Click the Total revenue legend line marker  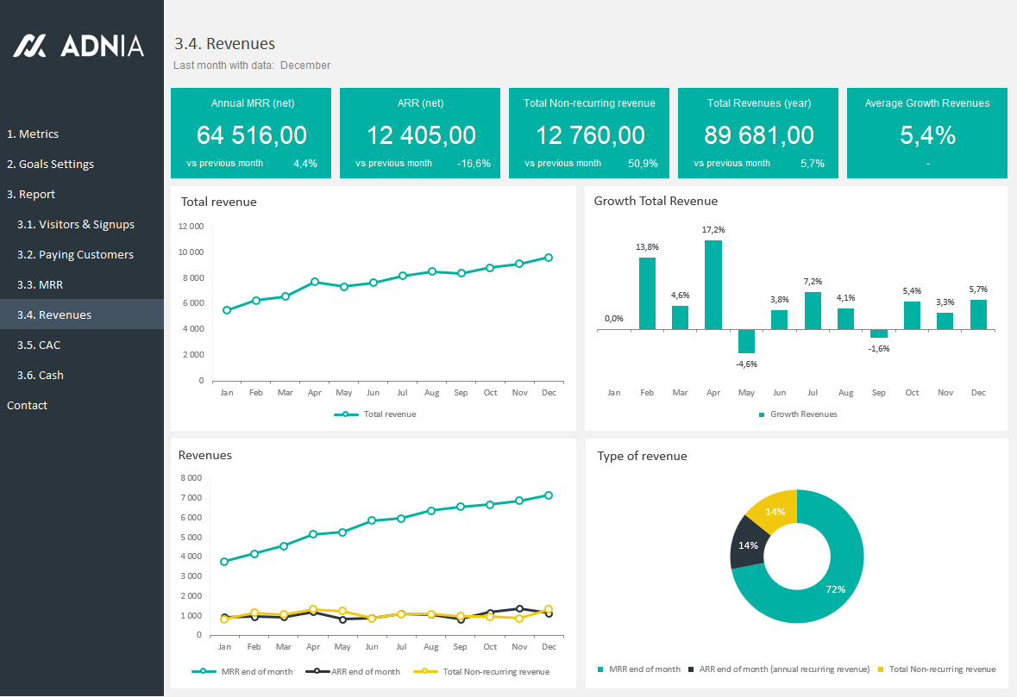tap(346, 414)
